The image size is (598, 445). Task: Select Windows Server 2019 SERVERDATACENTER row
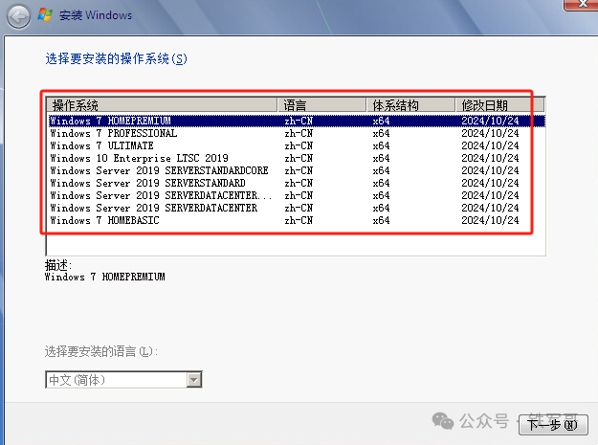pyautogui.click(x=297, y=208)
